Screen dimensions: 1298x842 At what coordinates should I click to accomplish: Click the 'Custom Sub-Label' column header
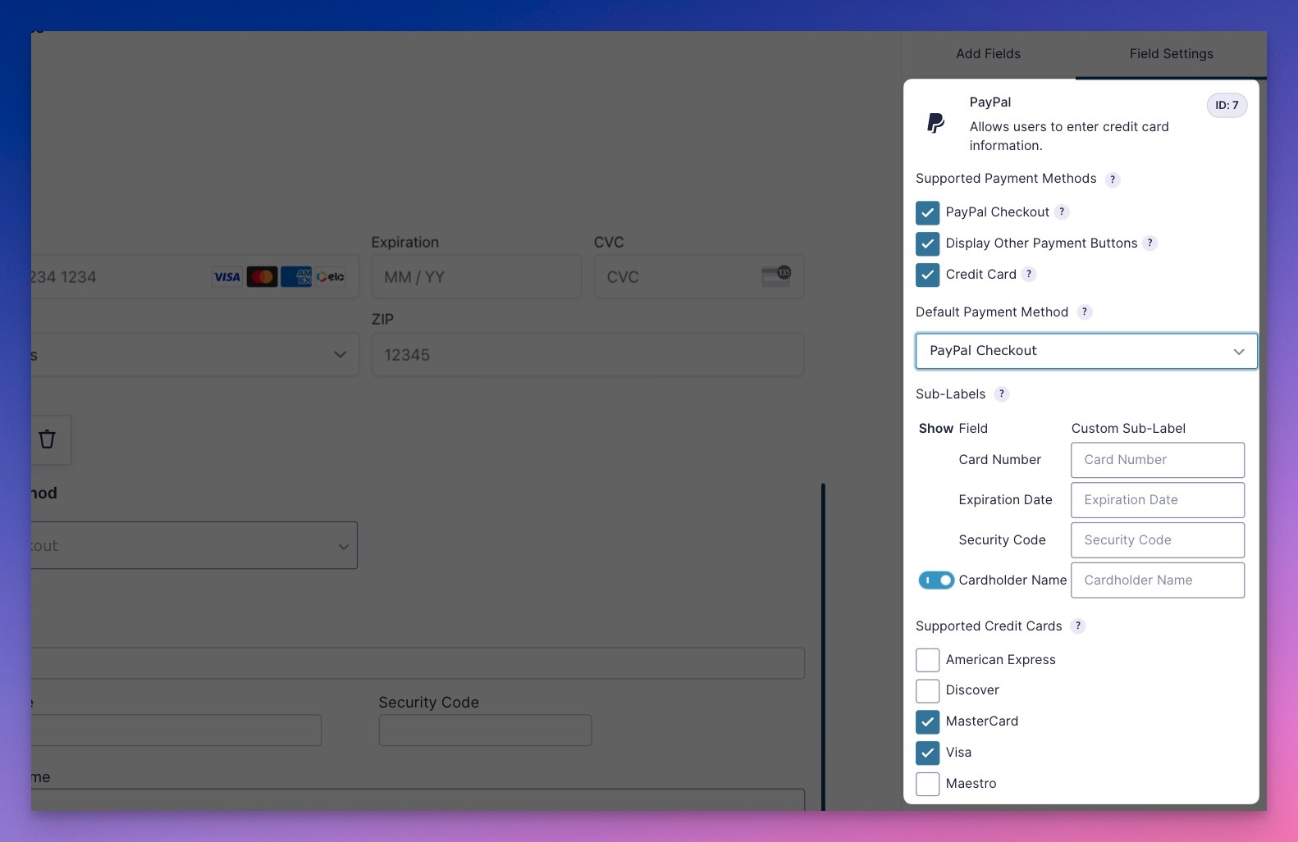coord(1128,428)
